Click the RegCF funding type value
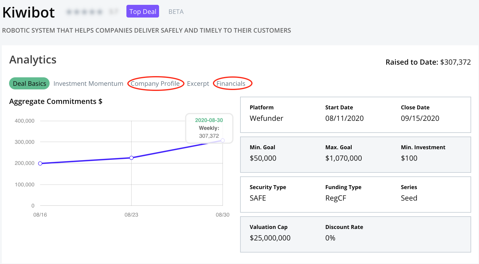 pyautogui.click(x=336, y=198)
